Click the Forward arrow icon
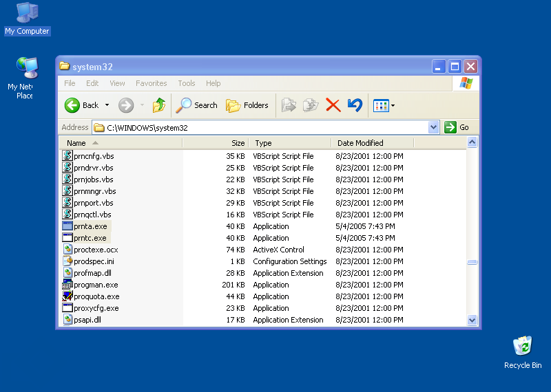This screenshot has width=551, height=392. click(126, 105)
